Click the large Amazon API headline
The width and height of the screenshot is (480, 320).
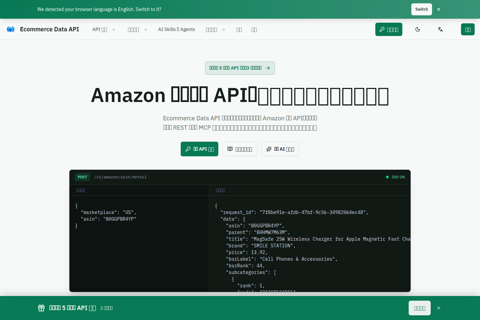tap(240, 95)
